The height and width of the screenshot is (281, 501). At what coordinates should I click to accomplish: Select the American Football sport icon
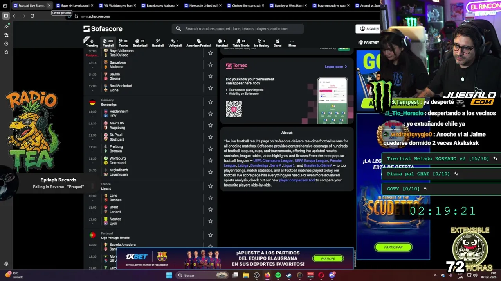point(199,43)
